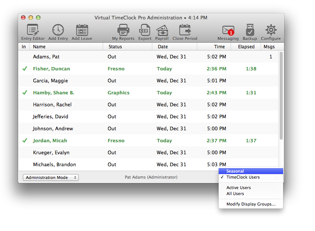Sort by the Status column header
The width and height of the screenshot is (315, 231).
coord(127,47)
